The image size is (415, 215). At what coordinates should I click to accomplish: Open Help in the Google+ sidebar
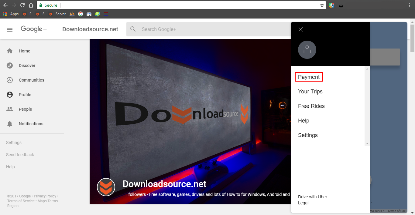(x=10, y=167)
